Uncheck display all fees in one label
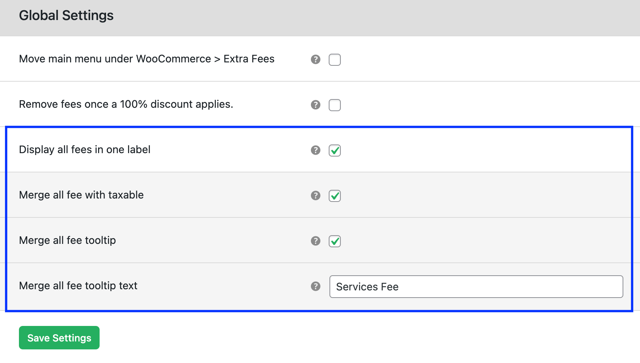The image size is (640, 363). [x=335, y=150]
